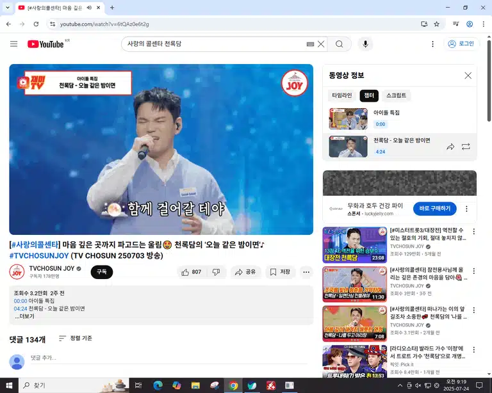Expand the tab search chevron

[x=8, y=8]
